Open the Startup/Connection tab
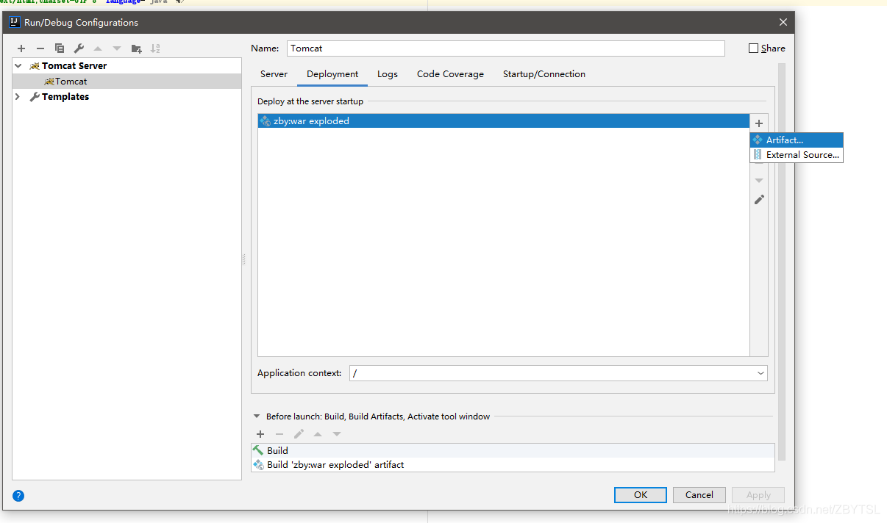887x523 pixels. 544,74
